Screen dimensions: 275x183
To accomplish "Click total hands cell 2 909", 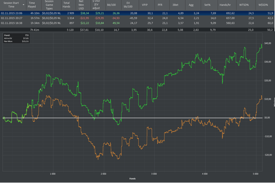I will (71, 13).
